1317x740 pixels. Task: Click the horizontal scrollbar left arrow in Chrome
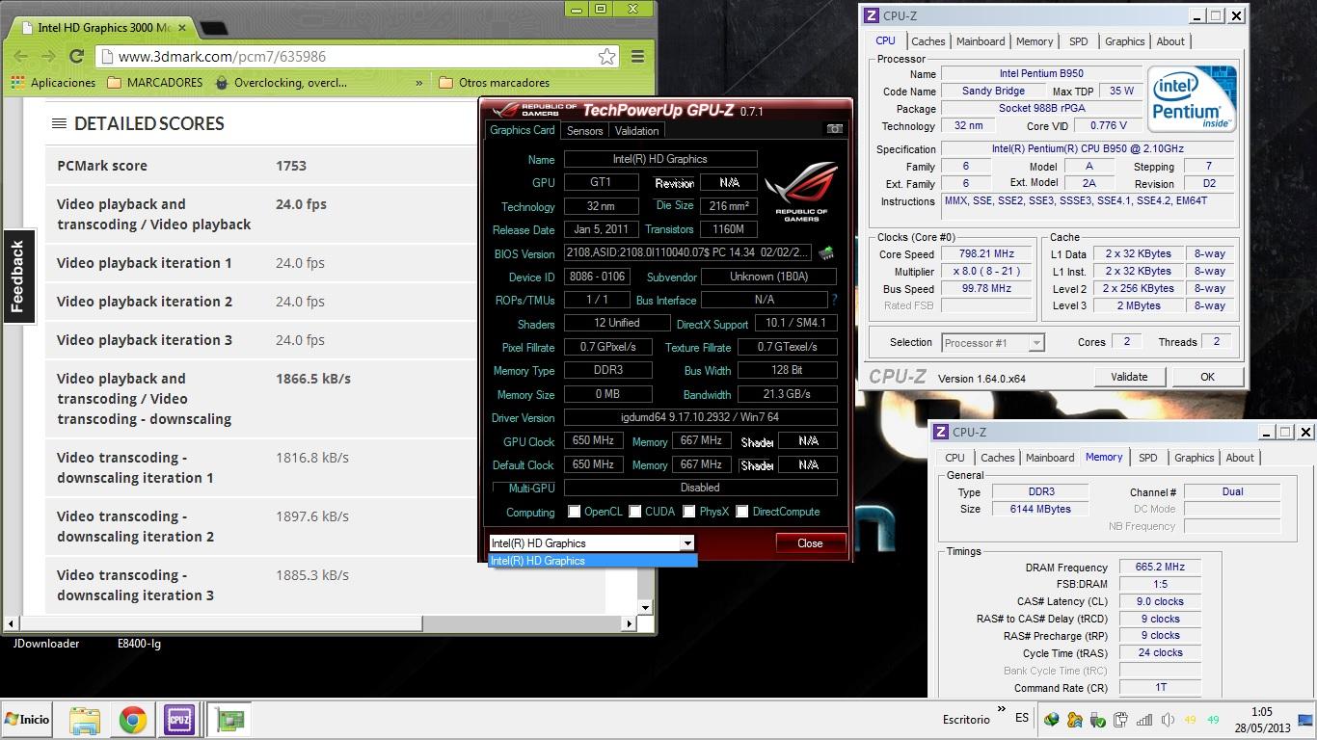click(x=12, y=623)
